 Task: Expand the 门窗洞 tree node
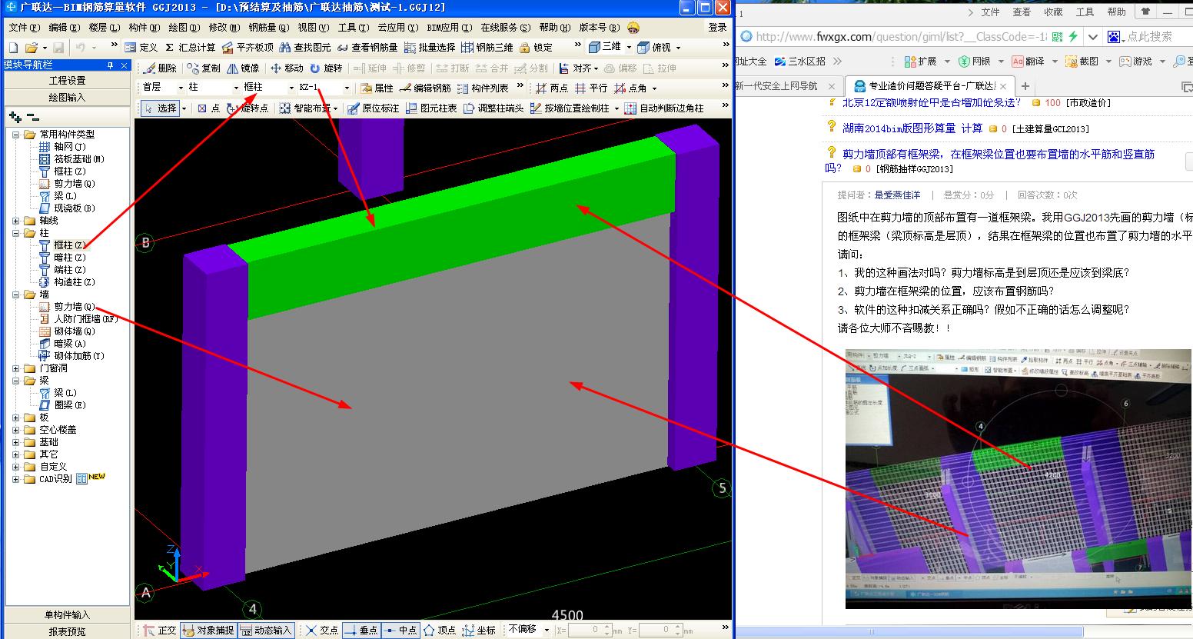16,368
